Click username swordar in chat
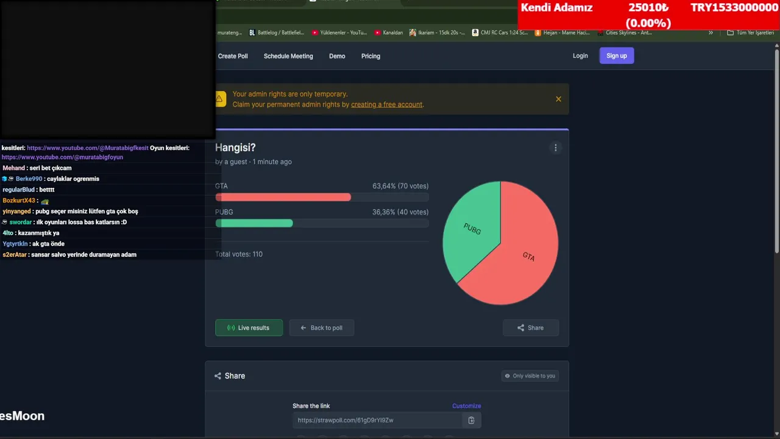 click(20, 223)
